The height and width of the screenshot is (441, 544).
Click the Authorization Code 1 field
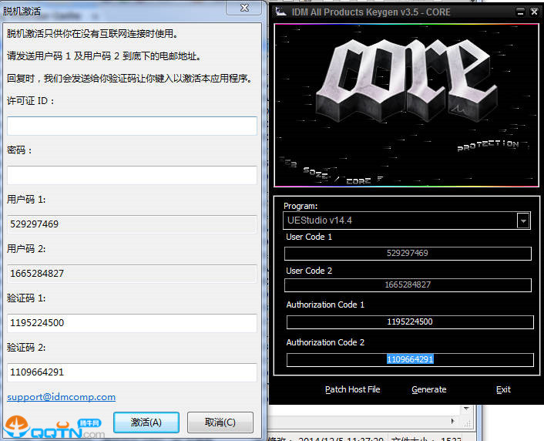click(x=409, y=322)
